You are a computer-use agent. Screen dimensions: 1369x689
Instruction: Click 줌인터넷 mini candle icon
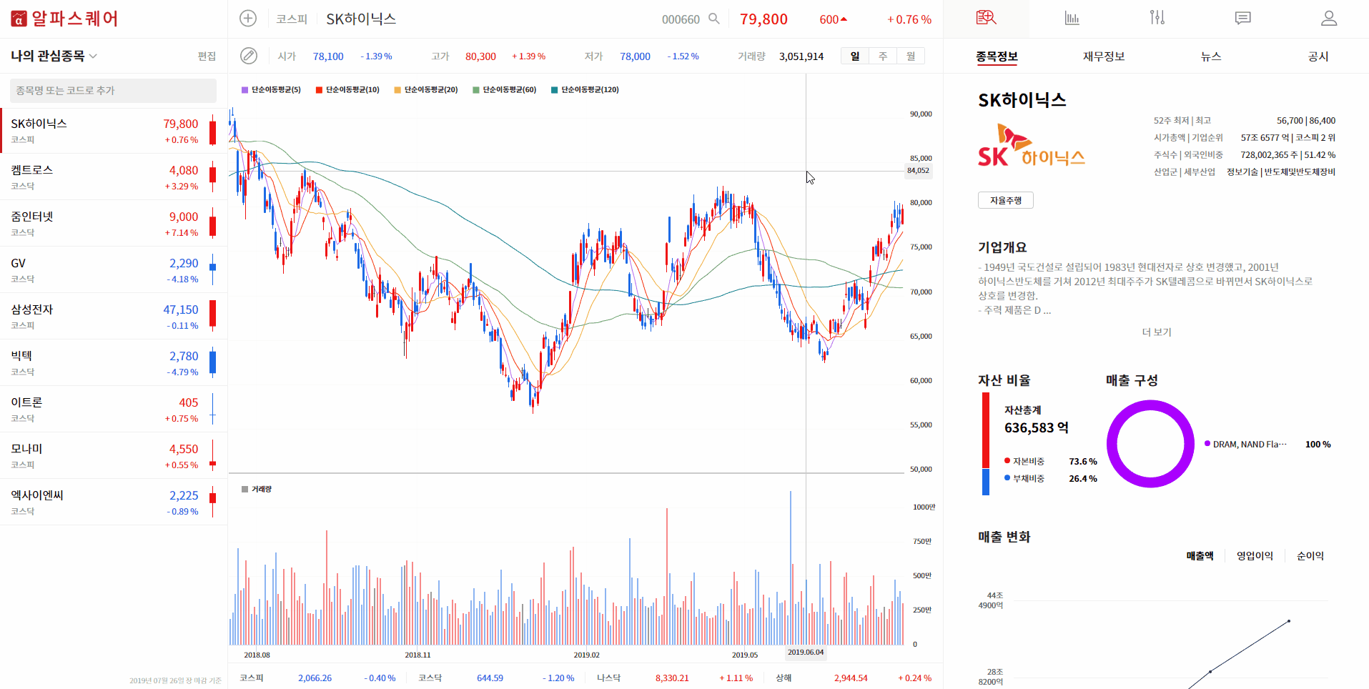[x=212, y=223]
